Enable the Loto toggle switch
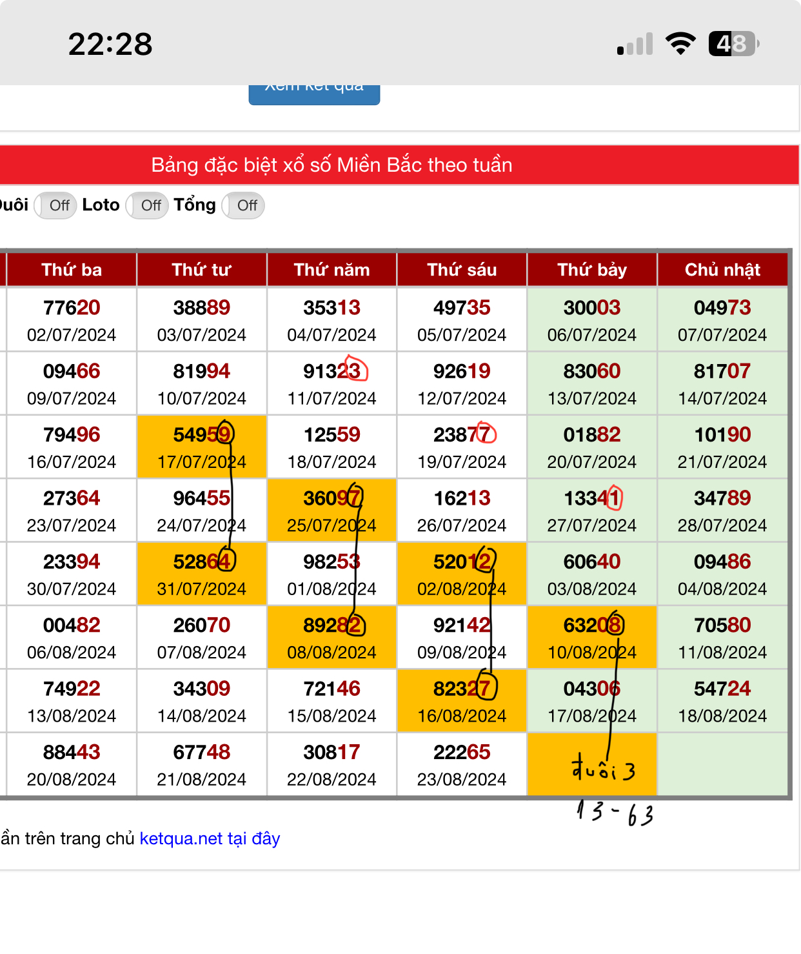The width and height of the screenshot is (801, 954). [147, 206]
